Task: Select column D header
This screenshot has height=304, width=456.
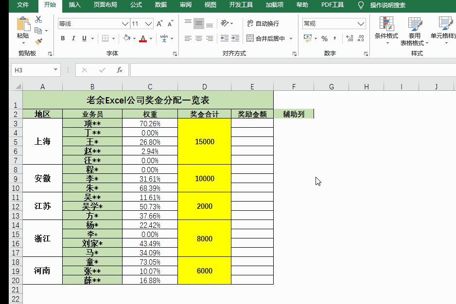Action: [x=205, y=86]
